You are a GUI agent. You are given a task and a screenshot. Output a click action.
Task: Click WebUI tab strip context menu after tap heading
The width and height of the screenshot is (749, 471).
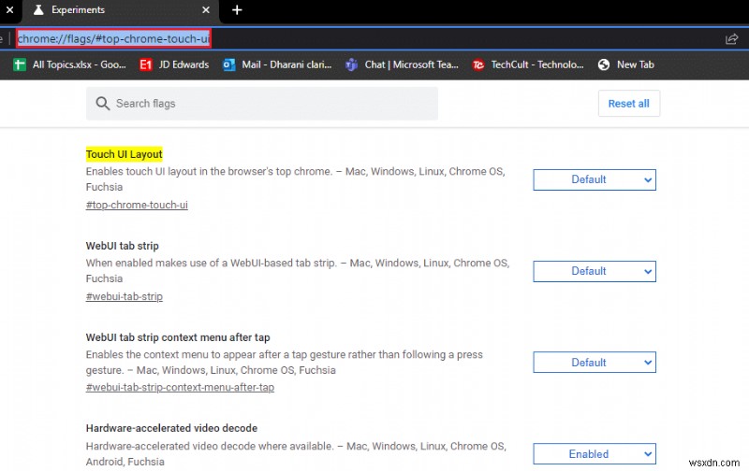[x=178, y=337]
